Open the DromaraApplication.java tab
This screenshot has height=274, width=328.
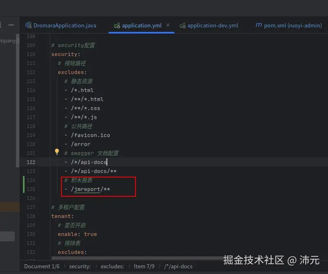tap(61, 25)
